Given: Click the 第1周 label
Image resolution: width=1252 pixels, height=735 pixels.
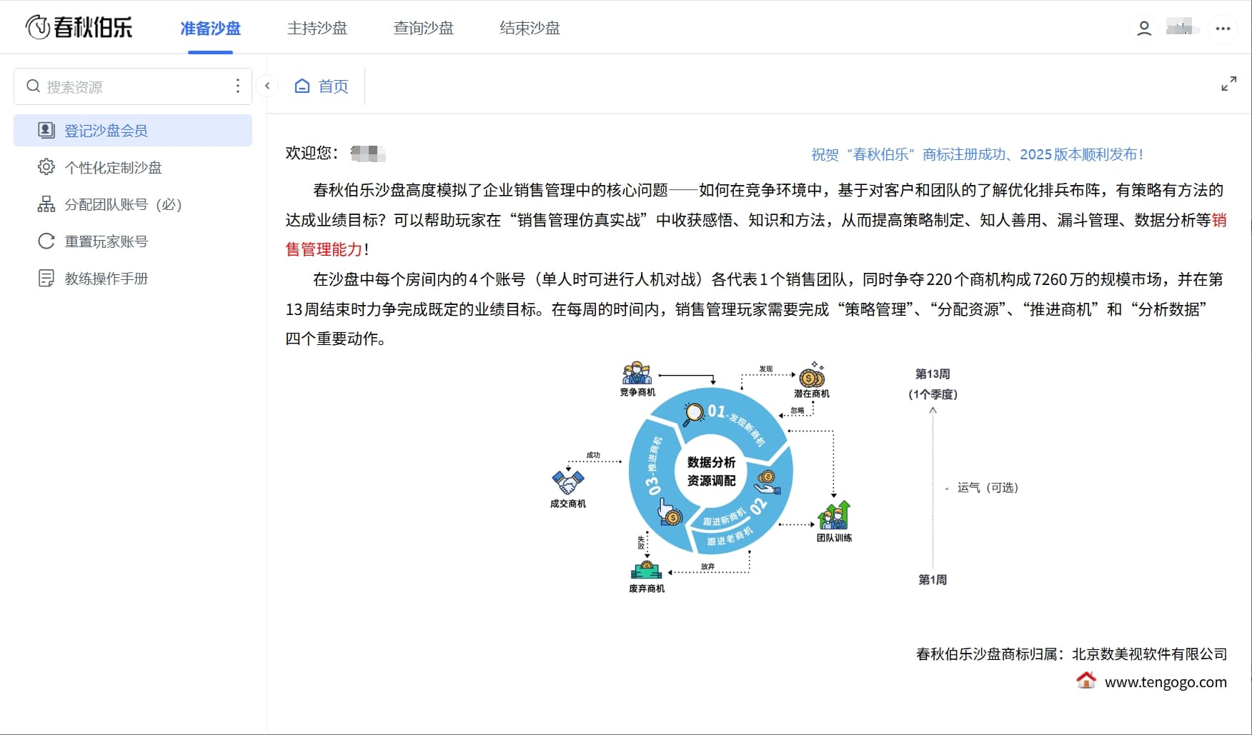Looking at the screenshot, I should (x=933, y=580).
